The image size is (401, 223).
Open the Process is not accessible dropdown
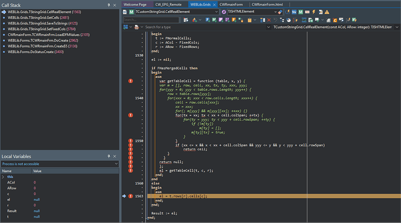[60, 164]
